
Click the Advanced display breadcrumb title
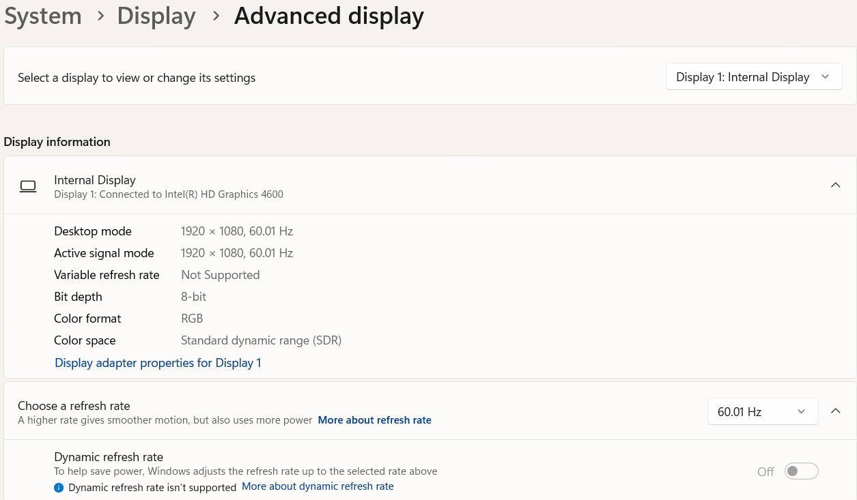pos(329,16)
